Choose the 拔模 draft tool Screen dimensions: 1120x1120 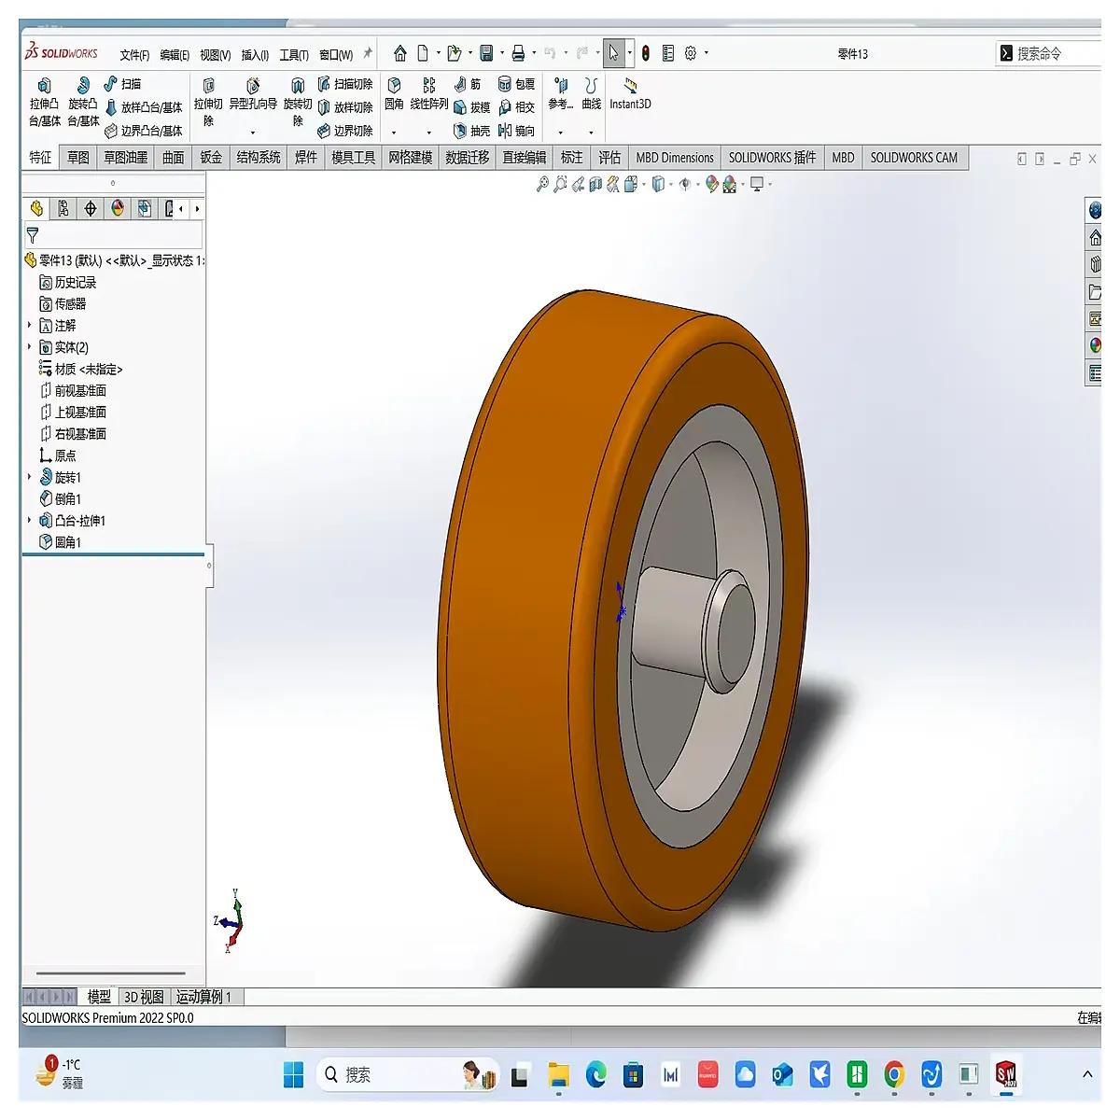[472, 107]
